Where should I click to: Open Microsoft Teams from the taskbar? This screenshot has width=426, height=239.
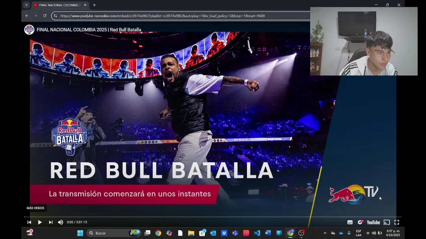click(235, 233)
